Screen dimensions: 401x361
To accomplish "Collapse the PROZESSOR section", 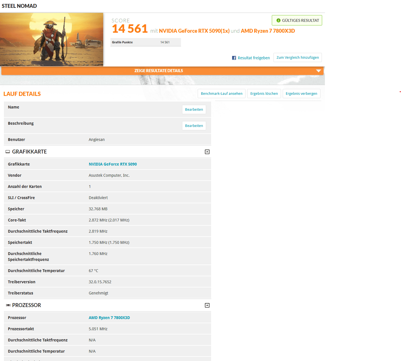I will click(x=207, y=305).
